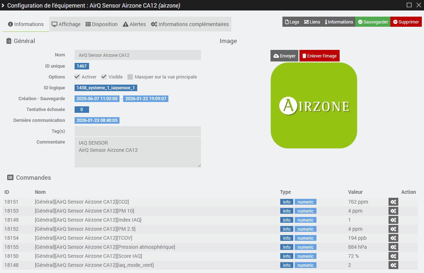
Task: Open the Alertes tab
Action: (134, 24)
